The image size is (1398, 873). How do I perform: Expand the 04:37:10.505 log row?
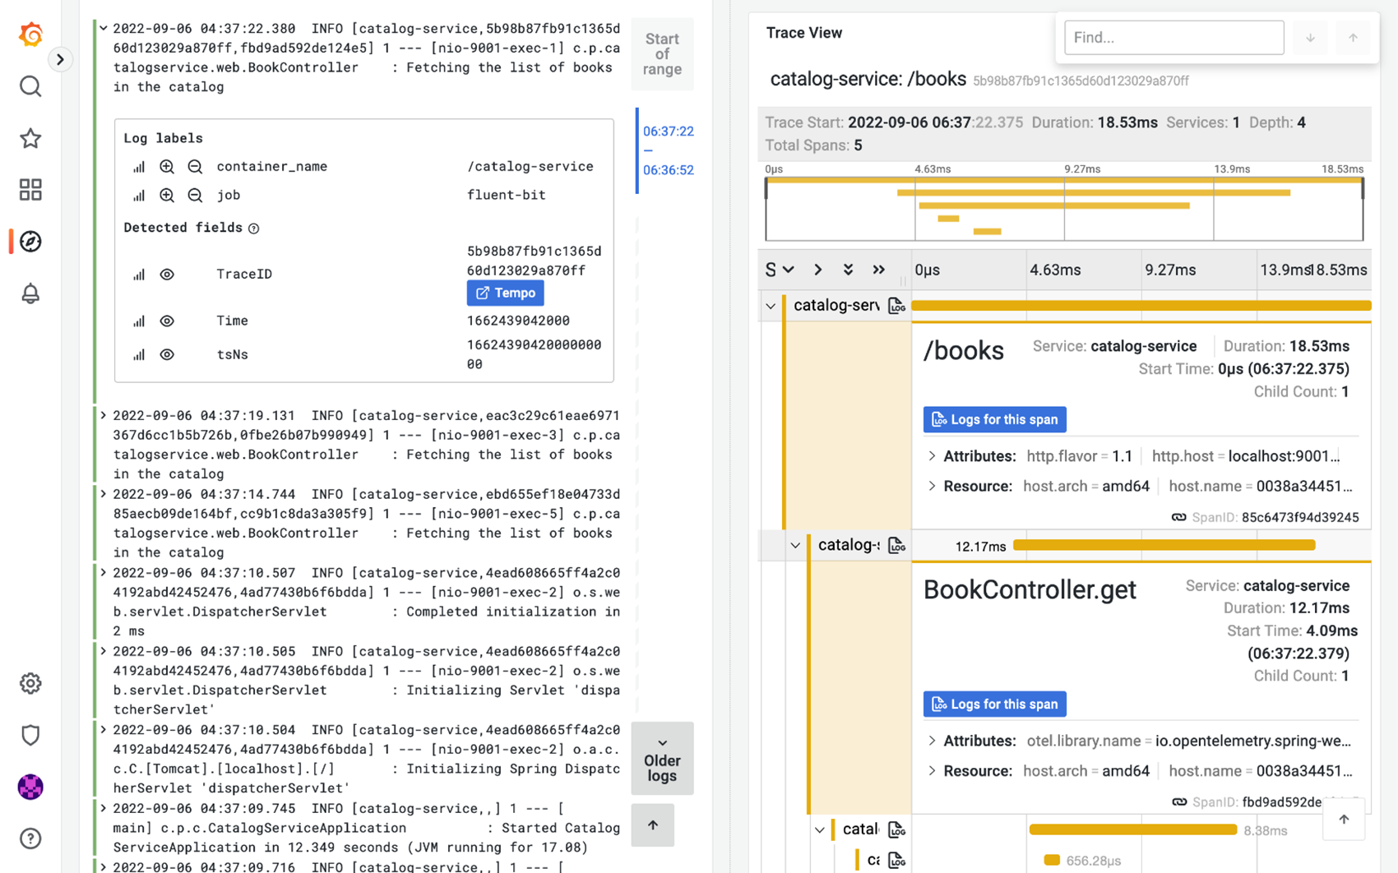pos(104,652)
